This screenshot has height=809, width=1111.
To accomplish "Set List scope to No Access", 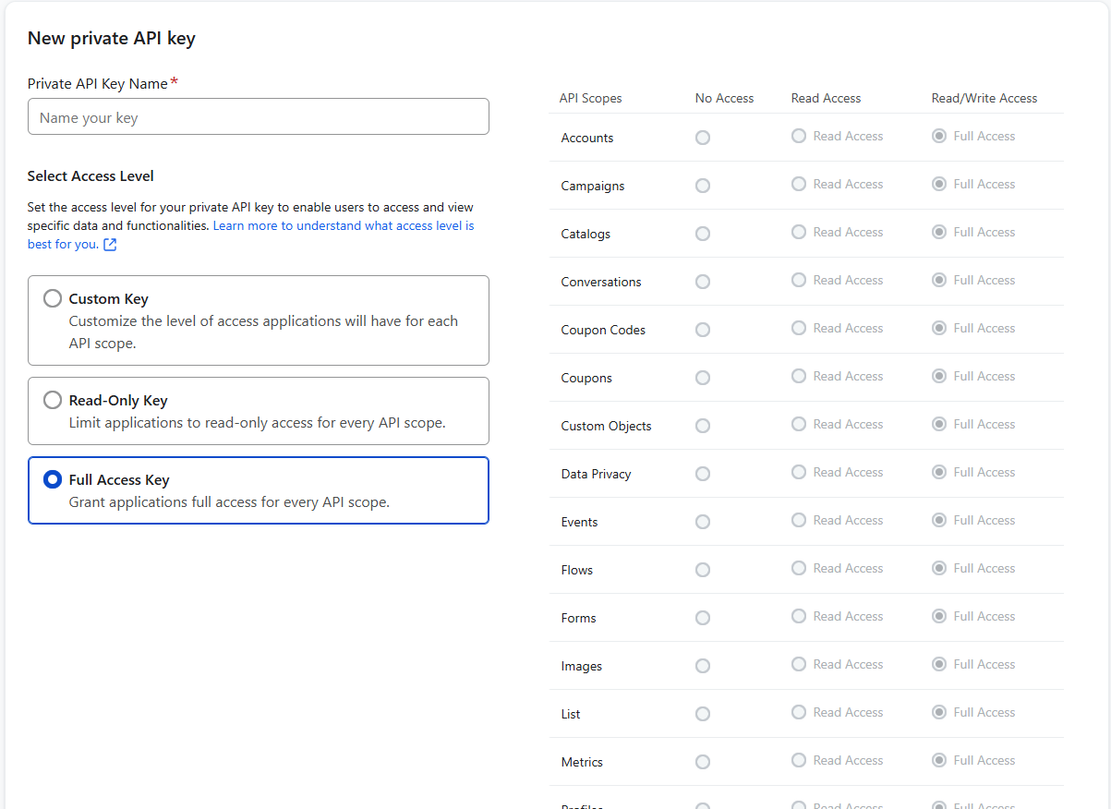I will point(703,714).
